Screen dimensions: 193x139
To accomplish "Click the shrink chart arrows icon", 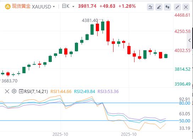I will pos(177,7).
